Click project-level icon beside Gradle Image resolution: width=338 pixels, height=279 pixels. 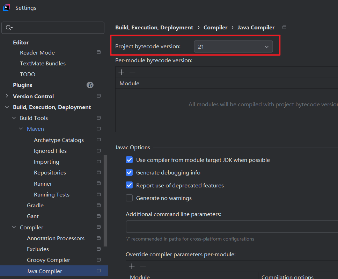(98, 205)
